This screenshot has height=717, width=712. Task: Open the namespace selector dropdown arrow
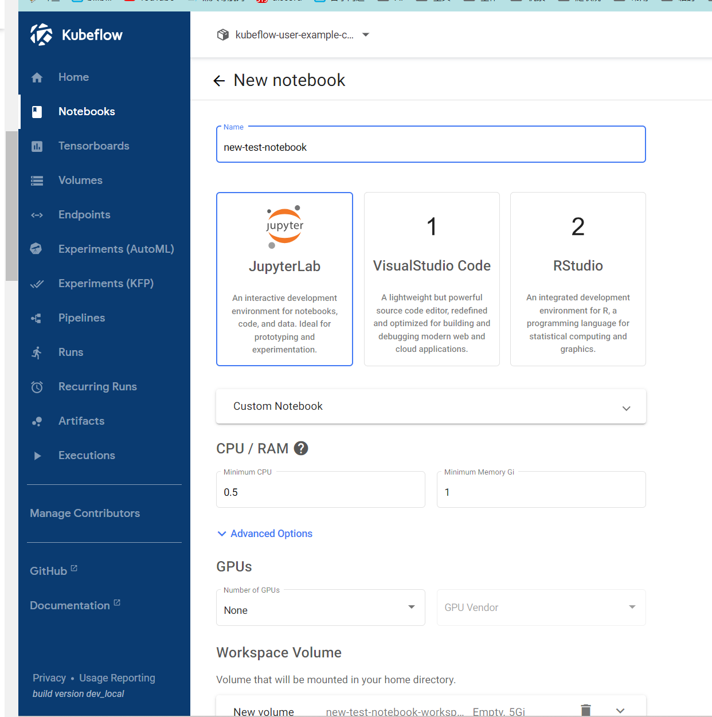366,35
